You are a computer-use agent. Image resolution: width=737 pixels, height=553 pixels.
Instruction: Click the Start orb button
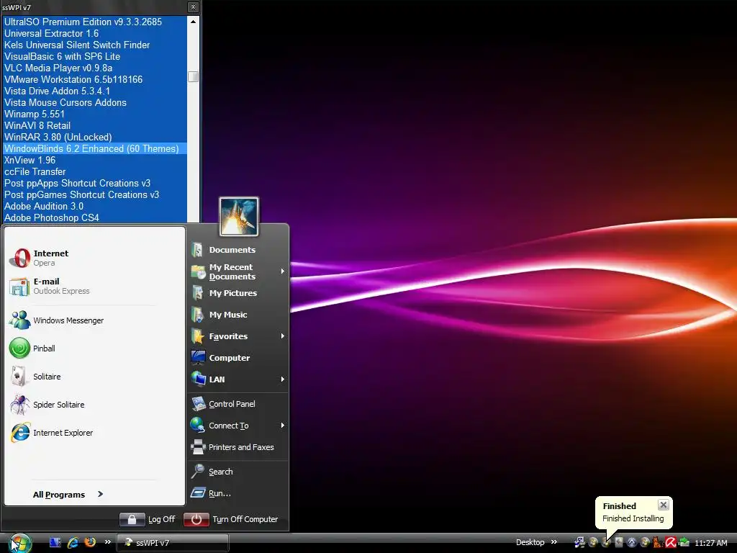coord(19,543)
